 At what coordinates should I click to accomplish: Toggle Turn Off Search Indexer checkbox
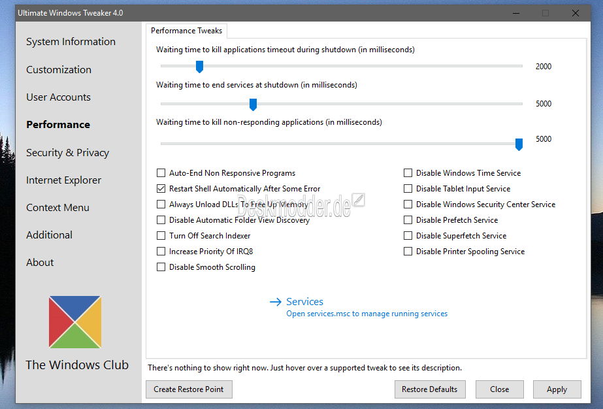[x=161, y=235]
